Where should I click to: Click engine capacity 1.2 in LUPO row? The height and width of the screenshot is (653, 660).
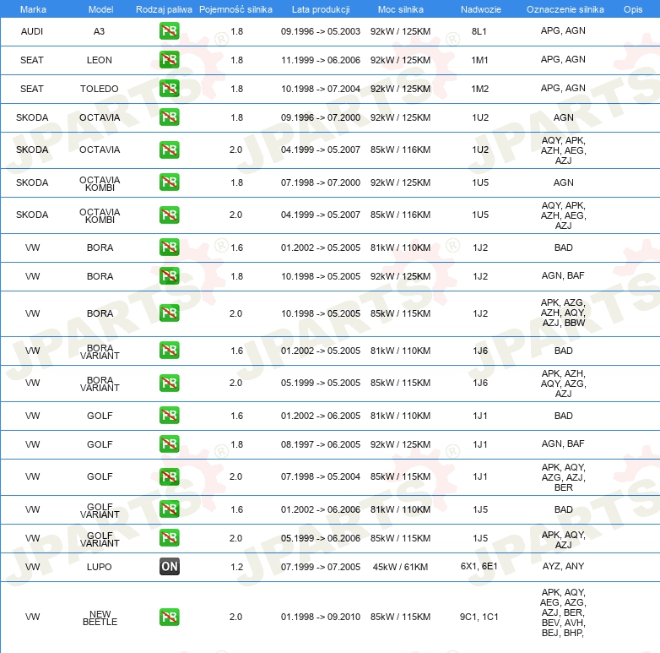tap(236, 567)
